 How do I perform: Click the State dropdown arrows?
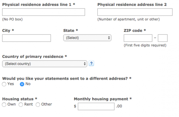(109, 38)
